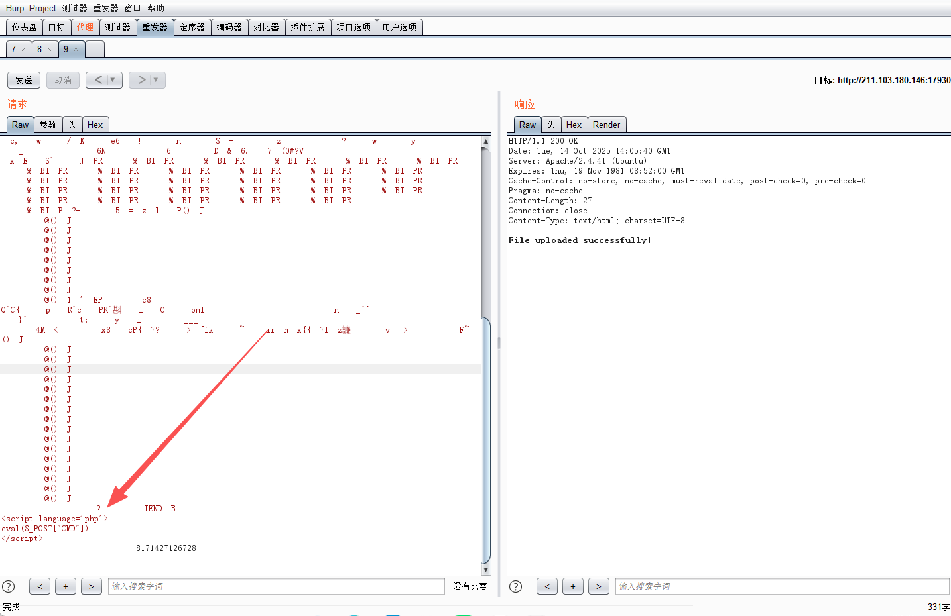Select the request 头 tab

tap(72, 125)
